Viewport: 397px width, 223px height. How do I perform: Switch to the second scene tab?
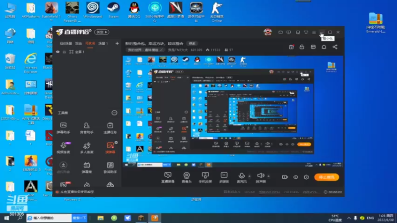tap(78, 44)
